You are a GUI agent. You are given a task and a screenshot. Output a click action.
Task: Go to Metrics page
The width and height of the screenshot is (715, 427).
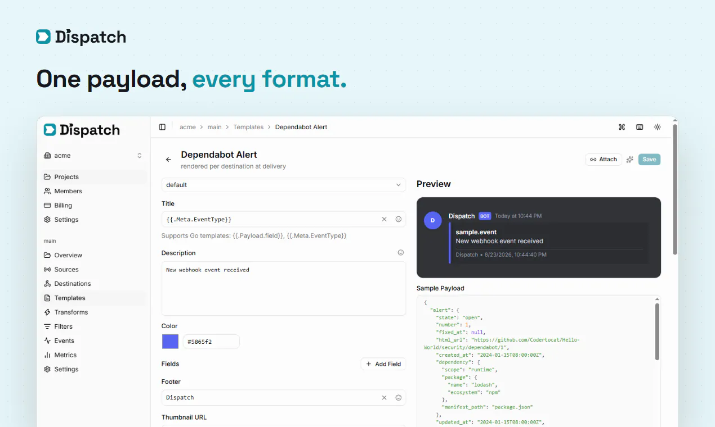tap(93, 355)
